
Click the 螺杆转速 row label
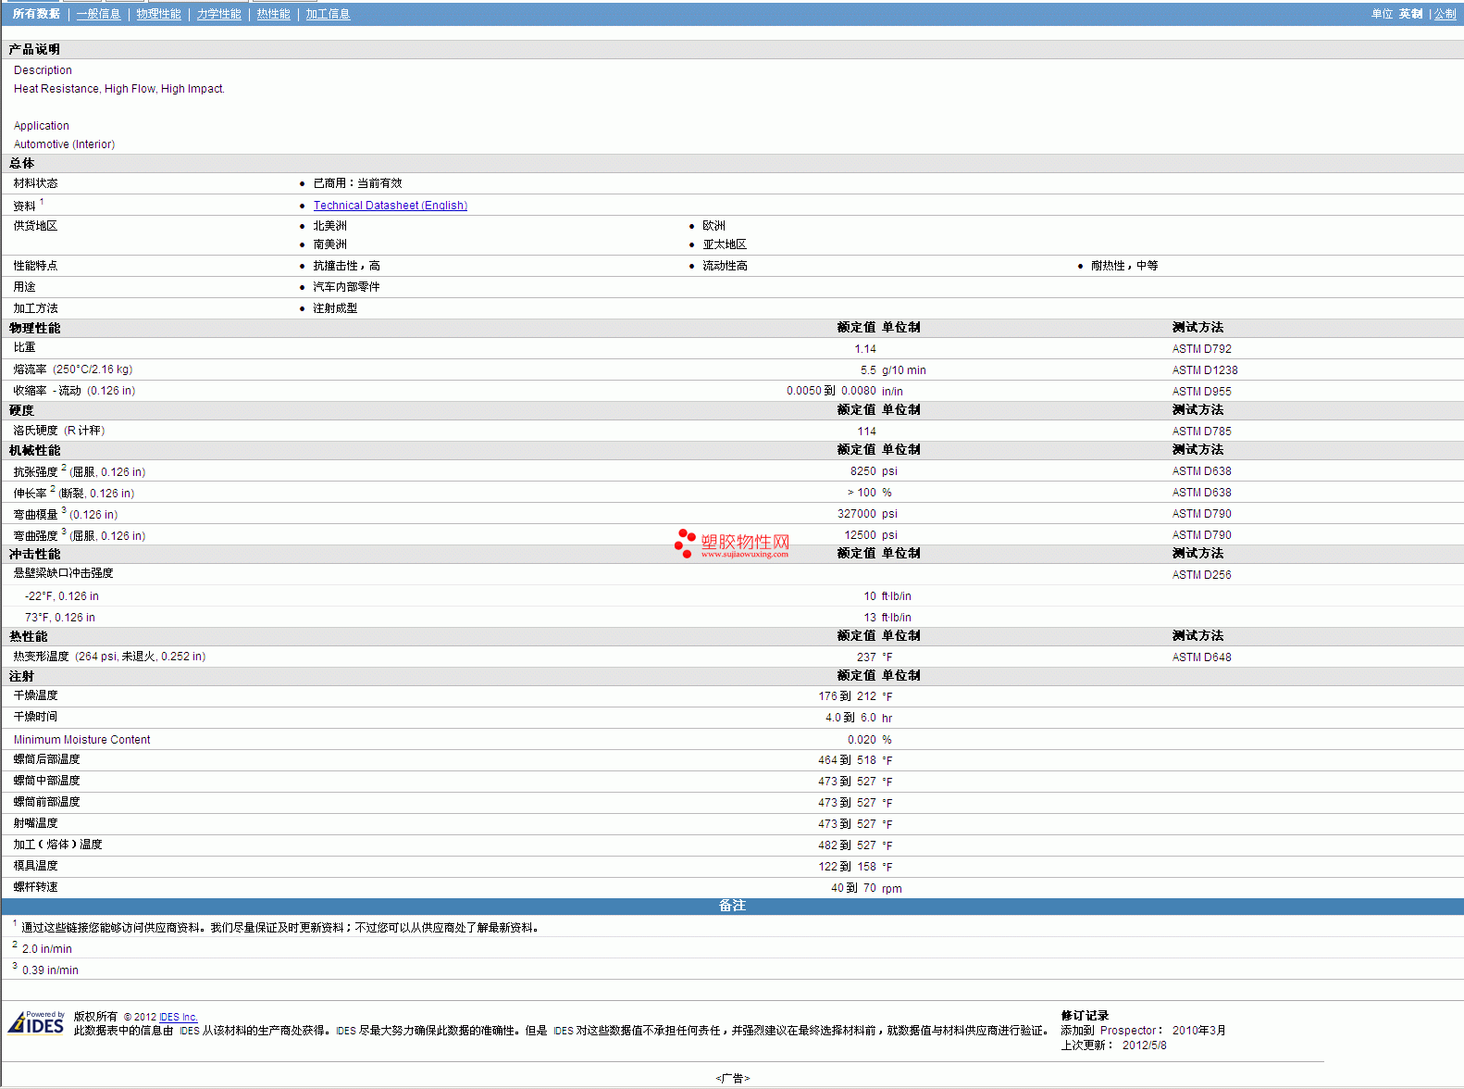(x=35, y=887)
